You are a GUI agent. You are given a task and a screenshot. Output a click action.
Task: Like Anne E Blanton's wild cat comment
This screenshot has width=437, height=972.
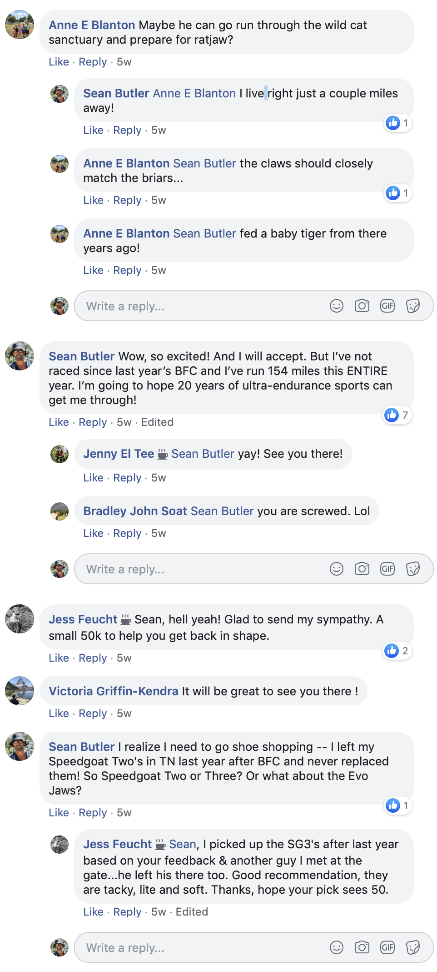tap(59, 62)
